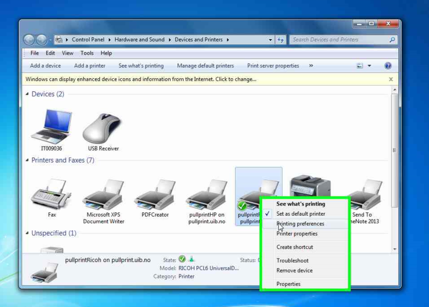Choose Properties in context menu
This screenshot has width=429, height=307.
(306, 284)
